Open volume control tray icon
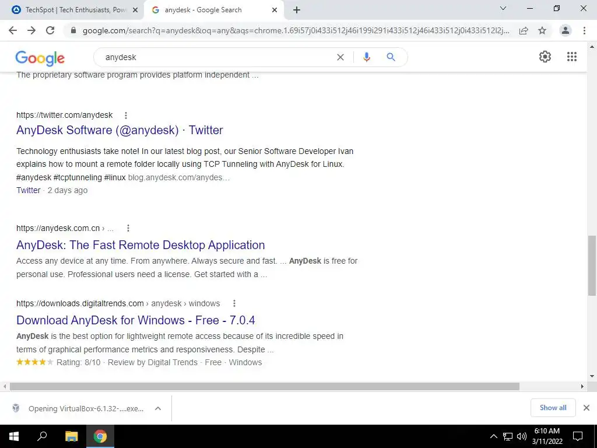597x448 pixels. [x=522, y=436]
